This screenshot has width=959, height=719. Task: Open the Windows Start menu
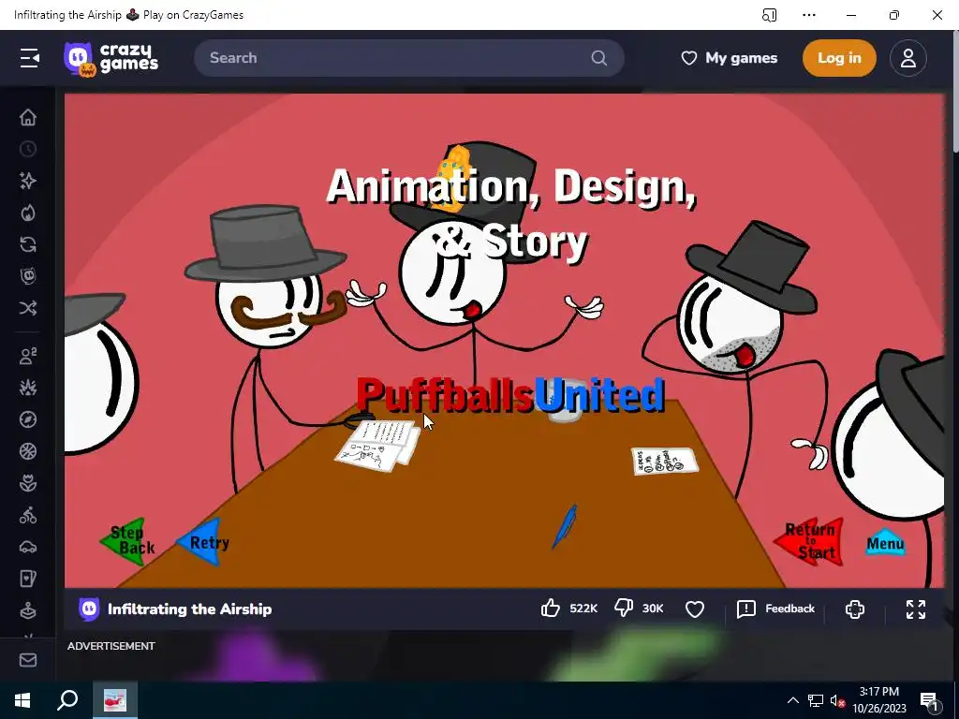(x=22, y=700)
